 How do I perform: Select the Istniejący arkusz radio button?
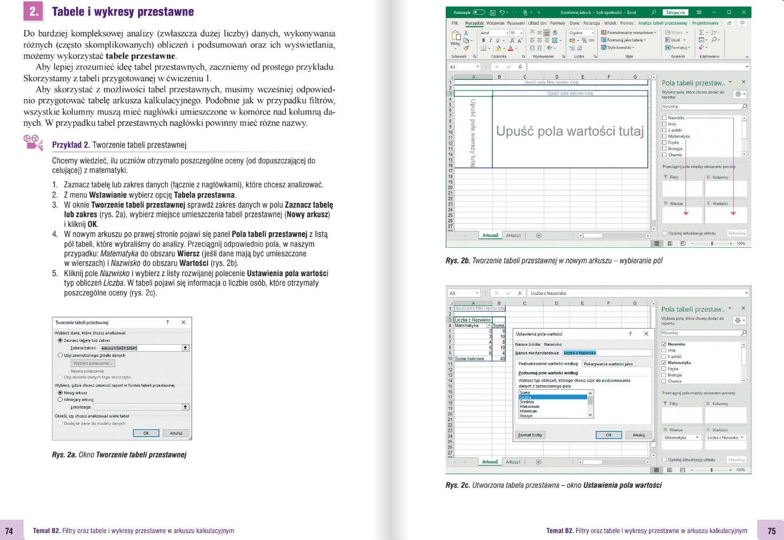point(60,399)
